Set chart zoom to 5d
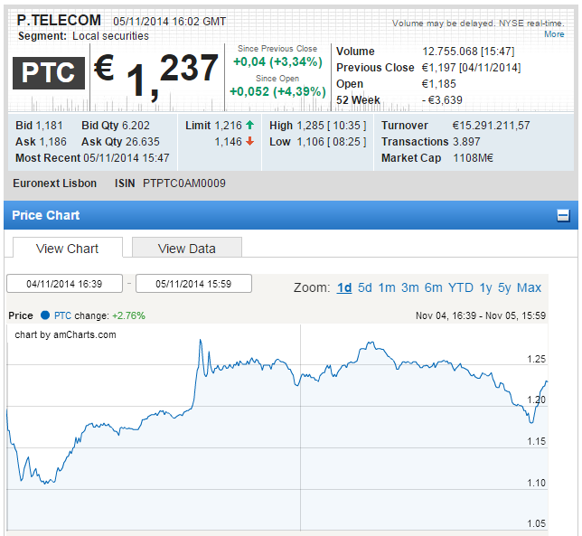 (x=365, y=287)
